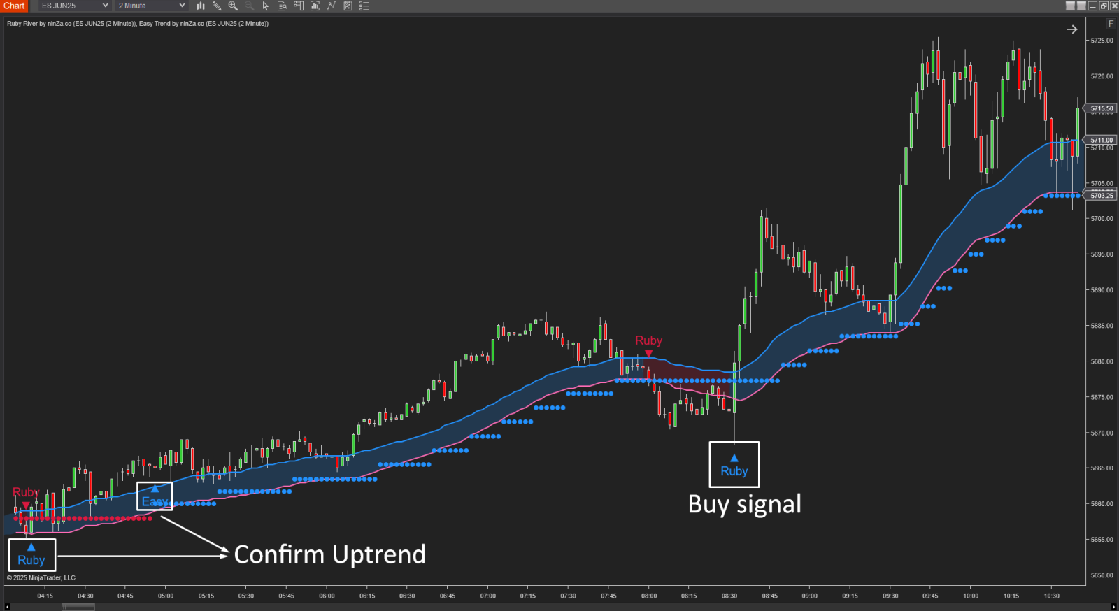Viewport: 1119px width, 611px height.
Task: Click the 5725.00 price axis label
Action: point(1102,41)
